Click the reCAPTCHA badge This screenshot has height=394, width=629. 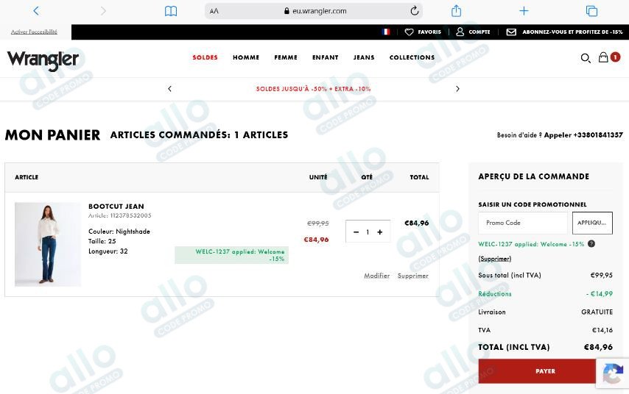(613, 373)
